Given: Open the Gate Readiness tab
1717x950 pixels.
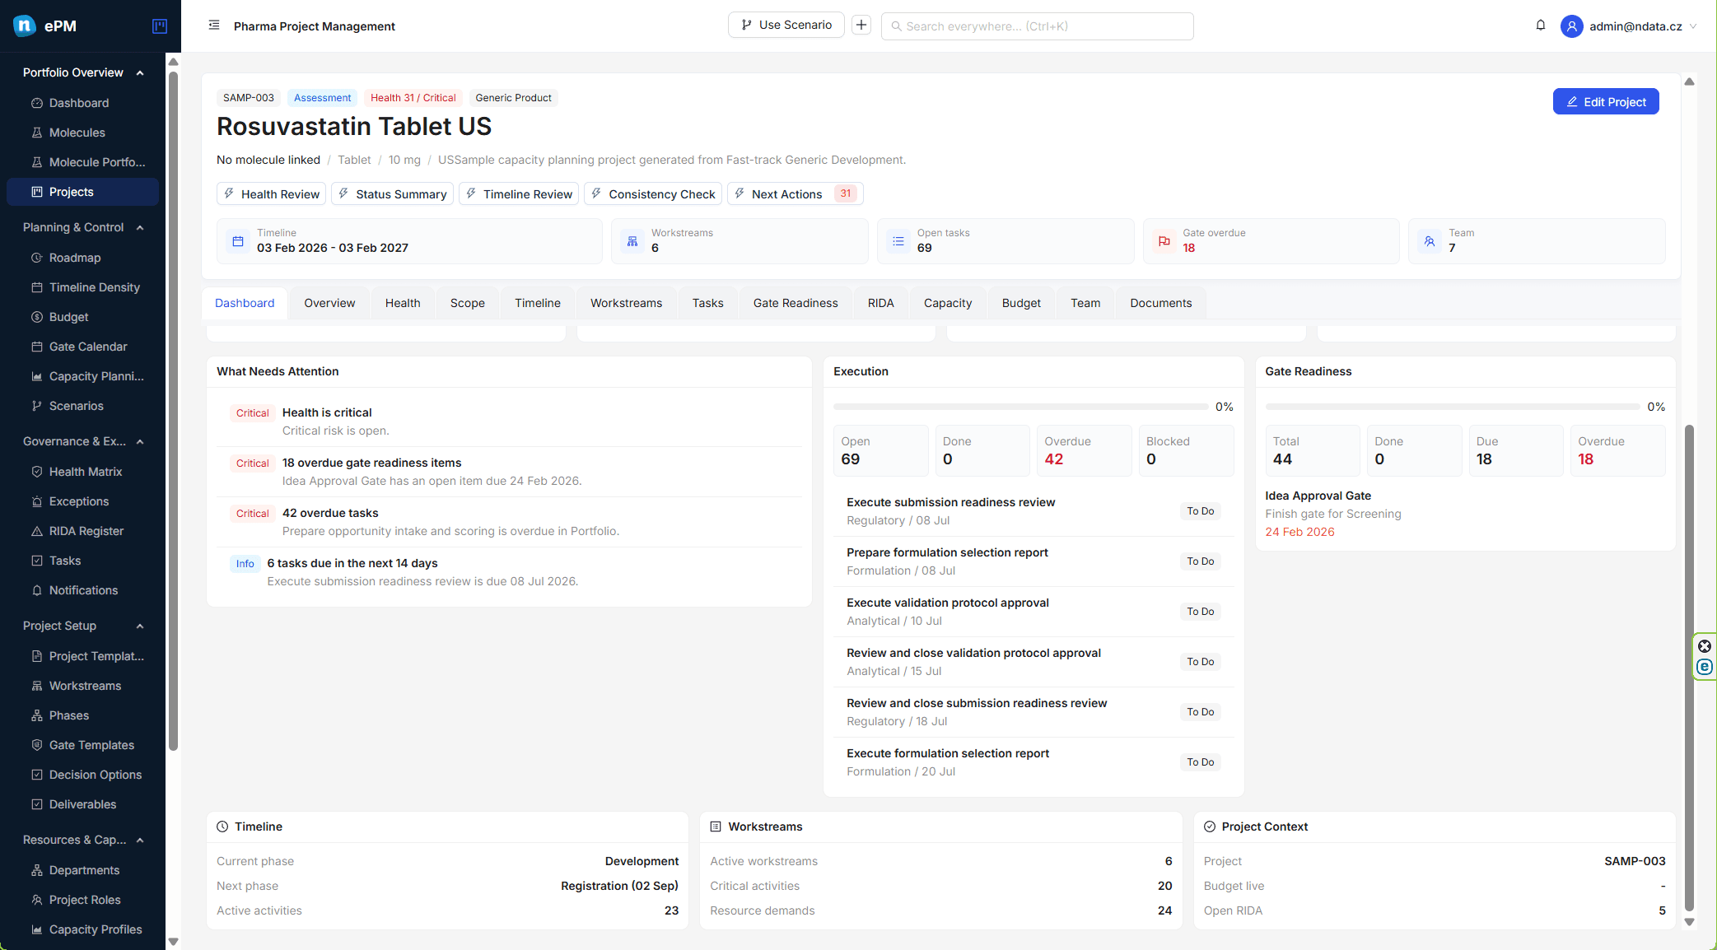Looking at the screenshot, I should click(x=796, y=303).
